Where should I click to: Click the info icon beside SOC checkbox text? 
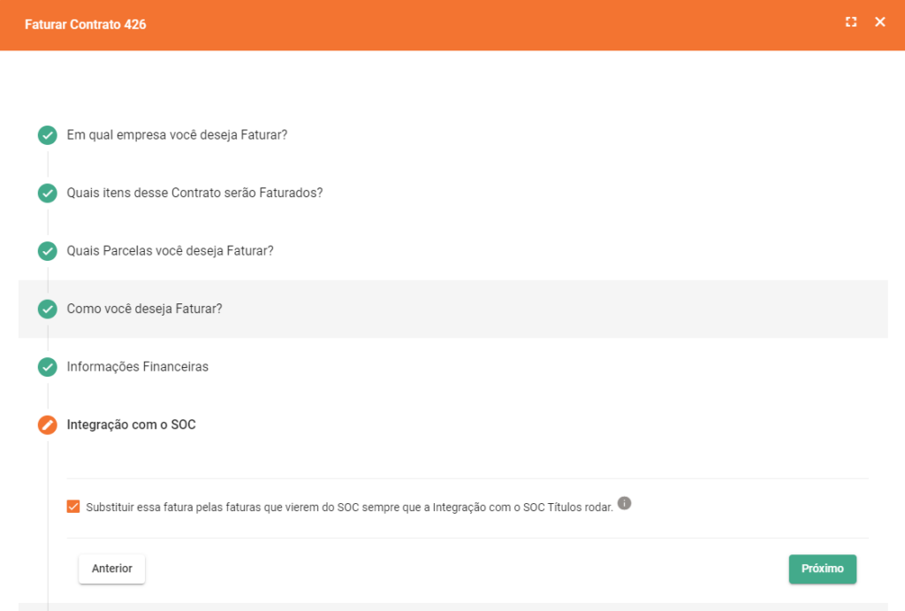tap(624, 503)
